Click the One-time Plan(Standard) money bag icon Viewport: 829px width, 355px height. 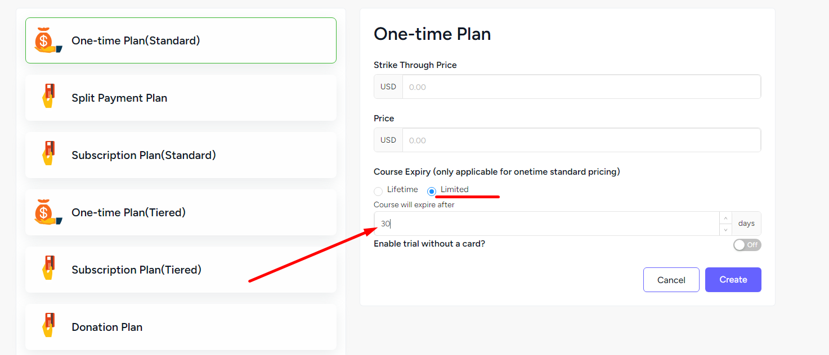pyautogui.click(x=48, y=40)
